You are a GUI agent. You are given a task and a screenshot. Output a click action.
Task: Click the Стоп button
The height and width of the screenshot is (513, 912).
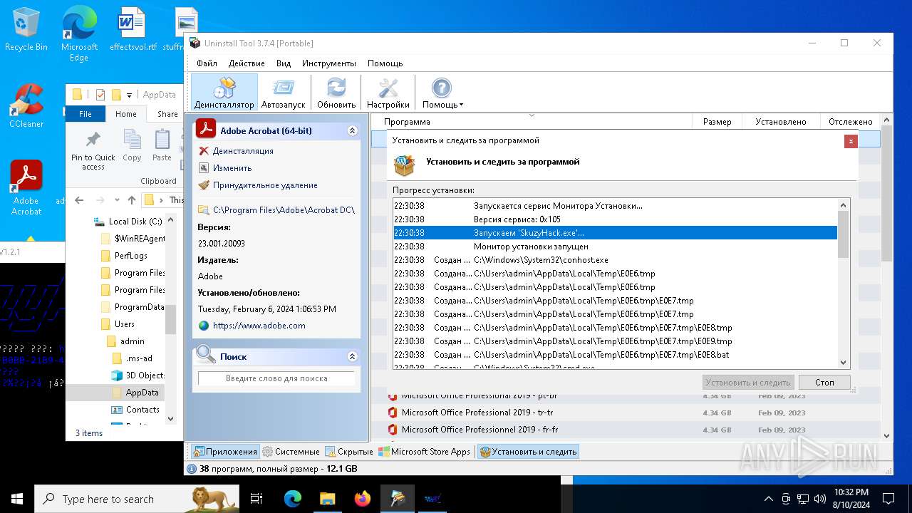tap(824, 383)
